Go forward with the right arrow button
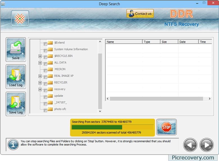The image size is (219, 161). pos(206,145)
